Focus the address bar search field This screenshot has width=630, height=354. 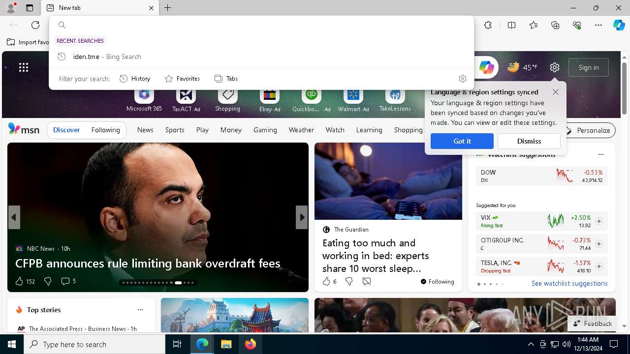click(261, 25)
